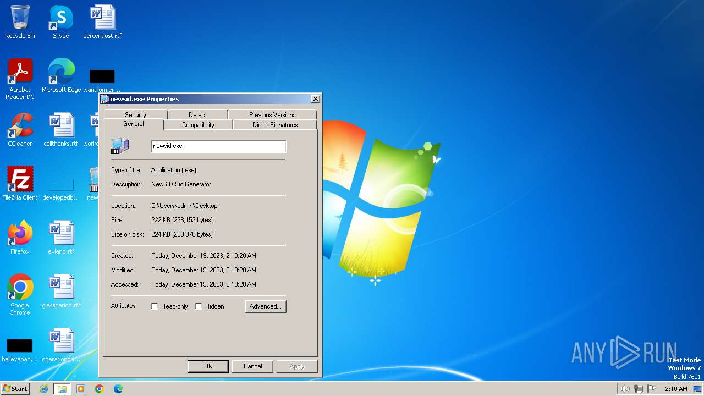Viewport: 704px width, 396px height.
Task: Click the file name input field
Action: click(219, 146)
